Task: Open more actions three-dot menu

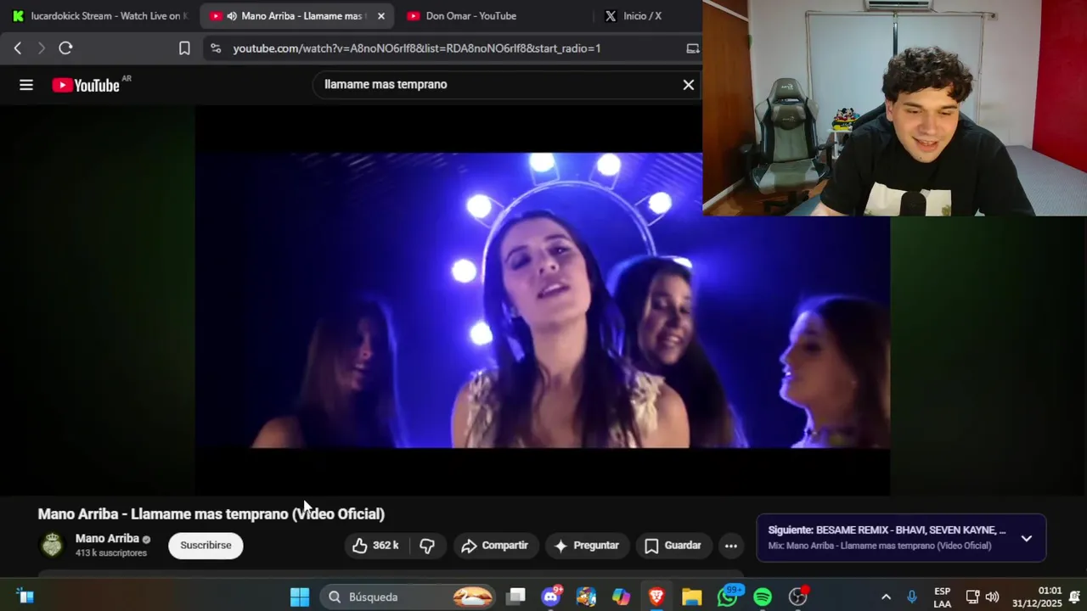Action: point(731,546)
